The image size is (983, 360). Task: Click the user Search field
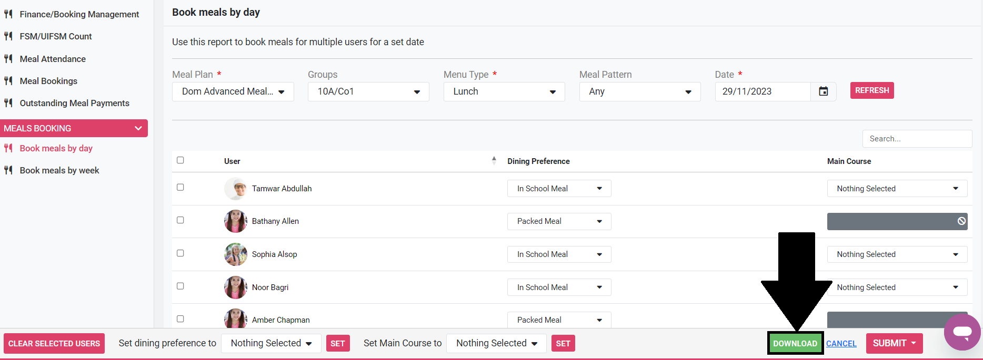(917, 139)
